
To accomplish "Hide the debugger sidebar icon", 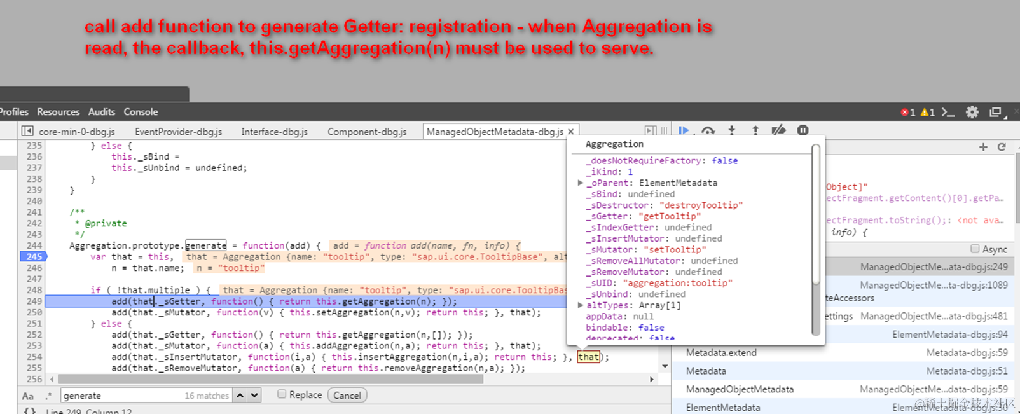I will (x=650, y=131).
